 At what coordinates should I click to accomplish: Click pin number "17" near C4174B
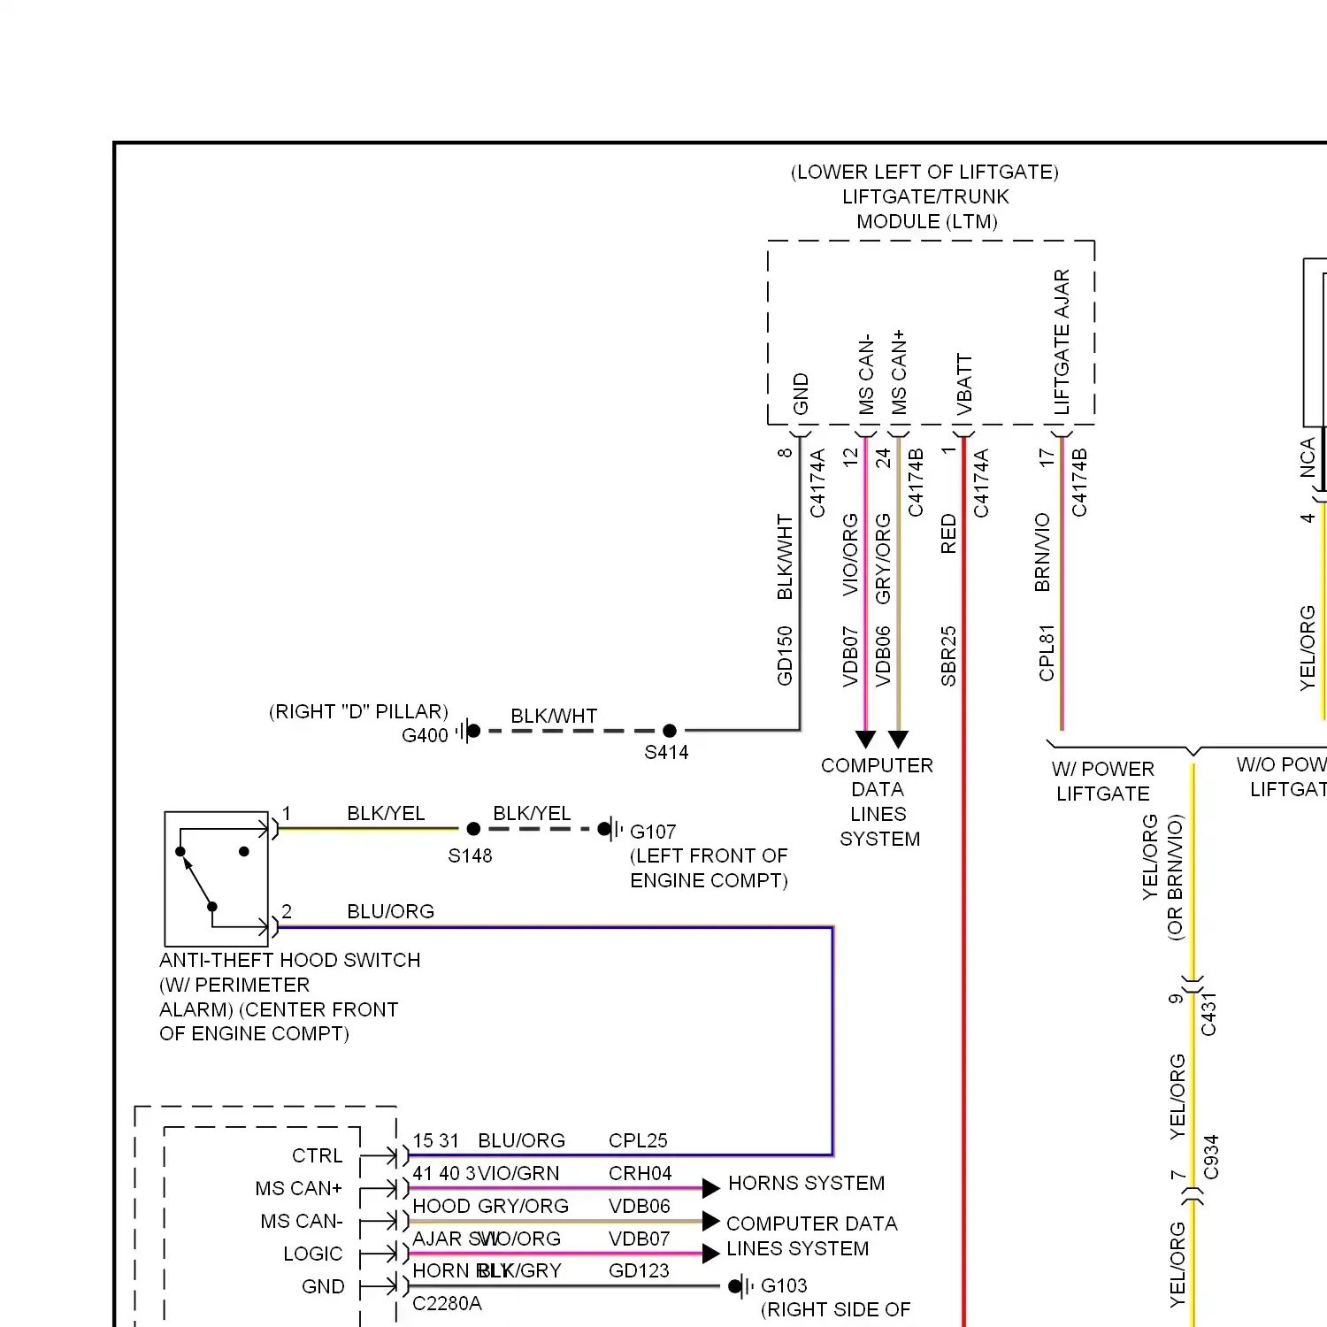point(1047,457)
